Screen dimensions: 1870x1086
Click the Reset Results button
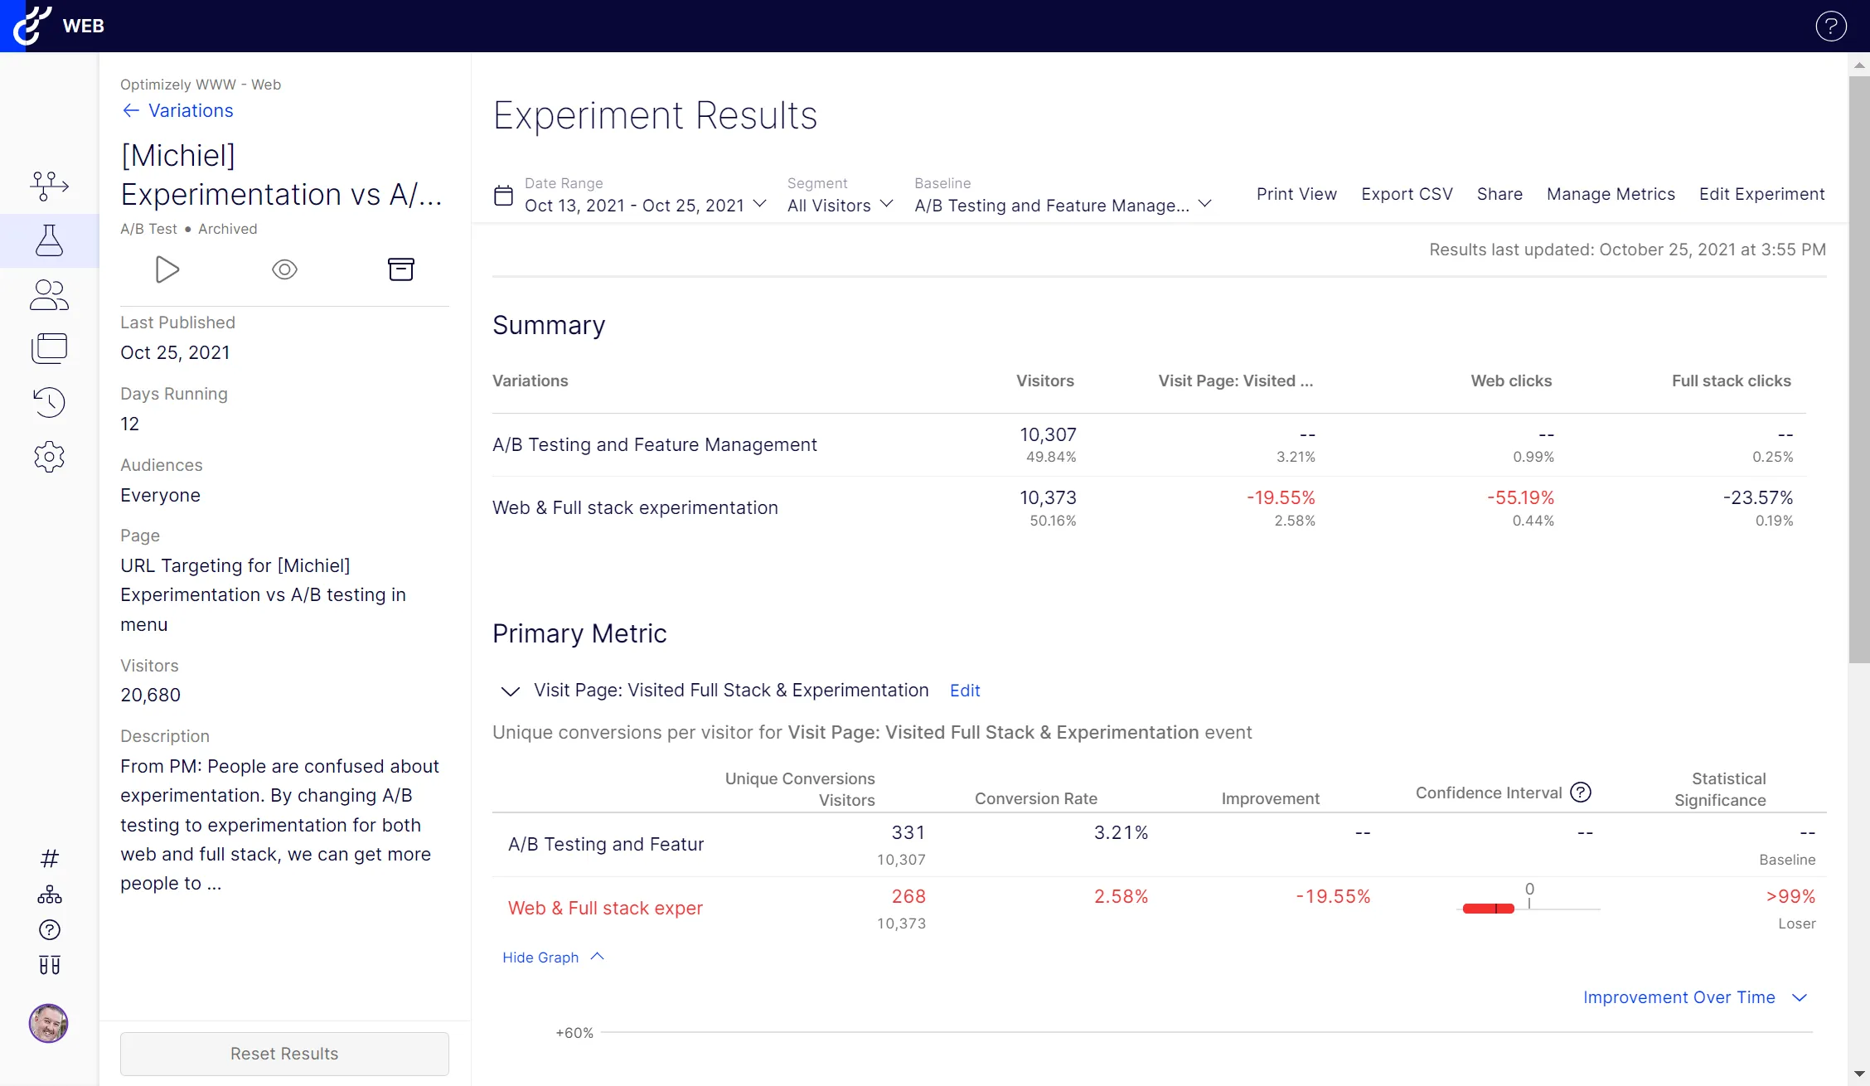pos(284,1054)
